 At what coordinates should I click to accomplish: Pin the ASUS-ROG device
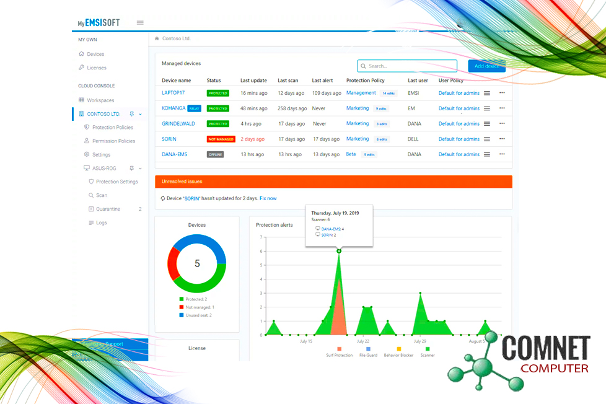tap(131, 168)
